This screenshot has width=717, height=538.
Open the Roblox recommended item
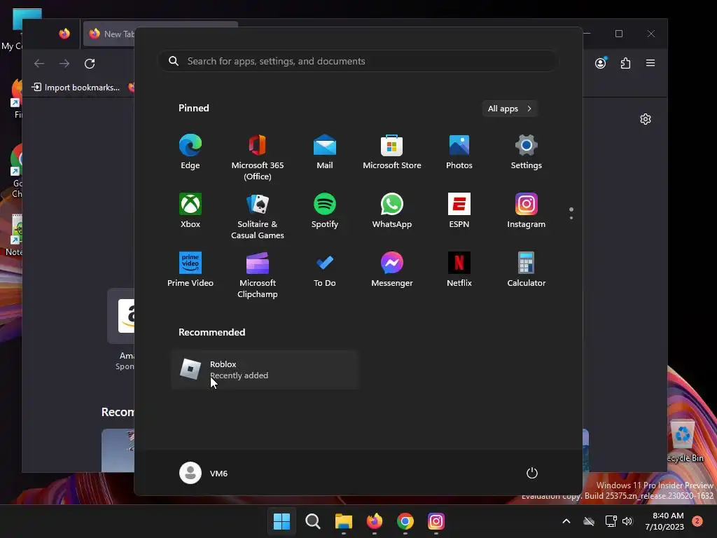click(x=265, y=370)
